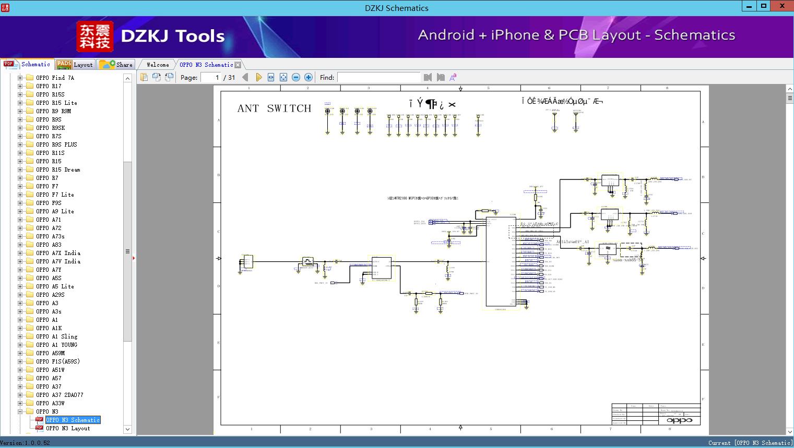Select the OPPO R11S tree item
Image resolution: width=794 pixels, height=448 pixels.
point(50,153)
